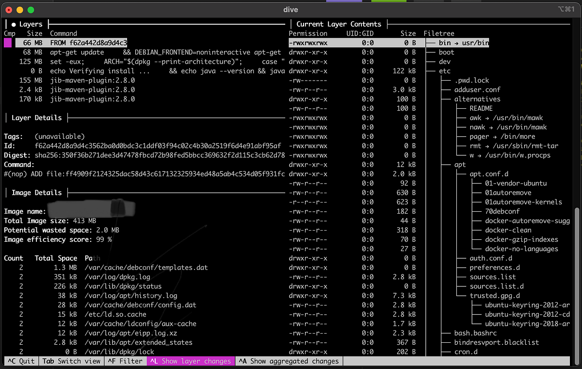Select nawk → /usr/bin/mawk entry

(508, 127)
